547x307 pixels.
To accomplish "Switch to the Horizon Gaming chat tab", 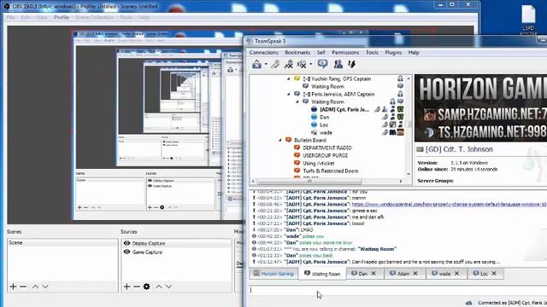I will [273, 274].
